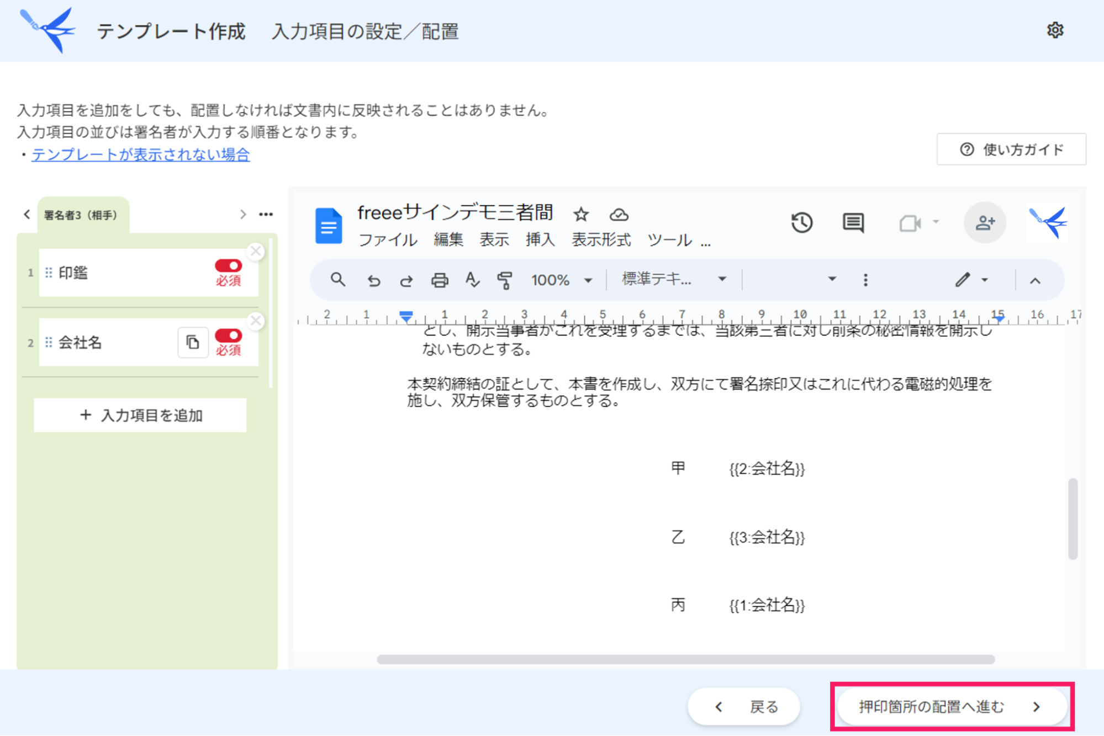Viewport: 1104px width, 736px height.
Task: Check the cloud save status icon
Action: pyautogui.click(x=619, y=214)
